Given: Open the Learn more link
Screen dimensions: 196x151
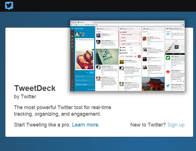Looking at the screenshot, I should [85, 125].
